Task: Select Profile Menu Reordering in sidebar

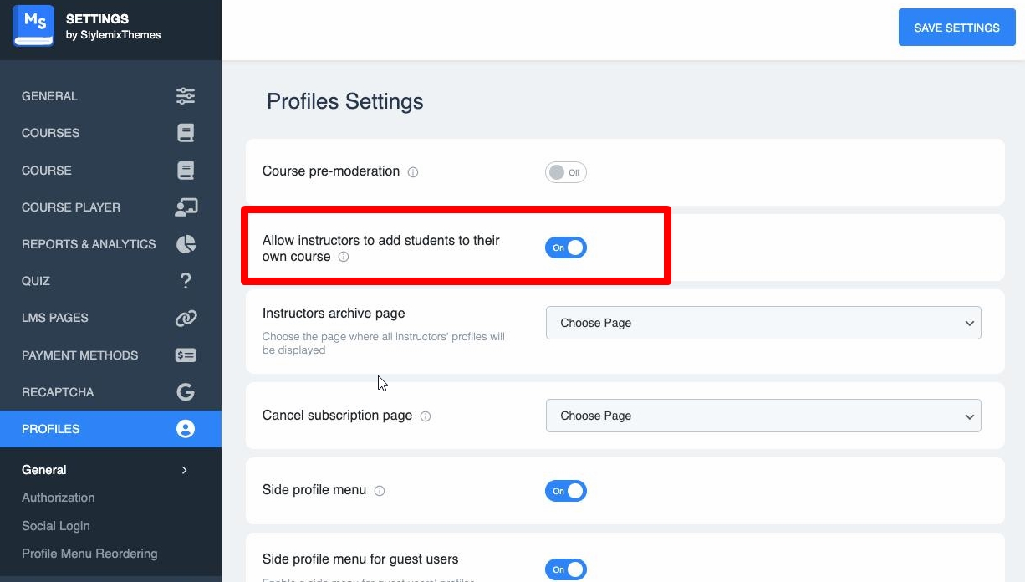Action: pyautogui.click(x=89, y=554)
